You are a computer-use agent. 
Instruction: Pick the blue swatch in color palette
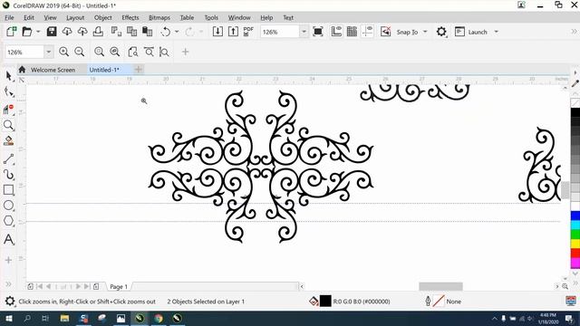click(x=575, y=216)
